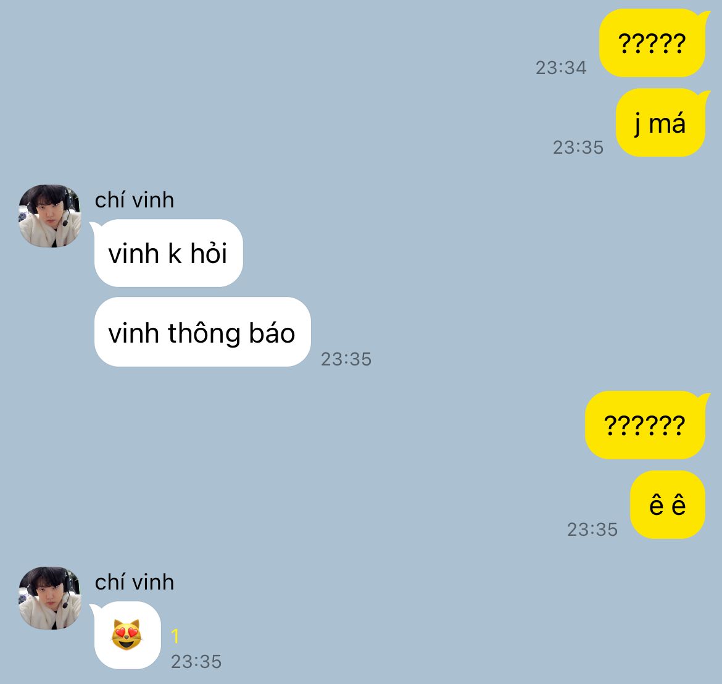Tap the heart-eyes cat emoji
Screen dimensions: 722x684
126,634
